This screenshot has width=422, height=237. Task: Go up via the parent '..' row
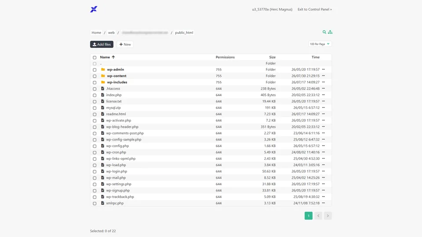tap(211, 63)
